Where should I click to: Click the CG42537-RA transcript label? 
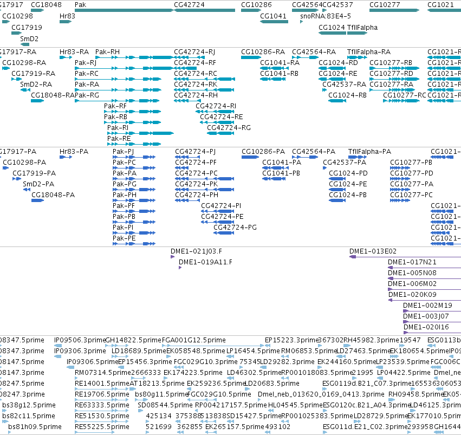tap(345, 85)
